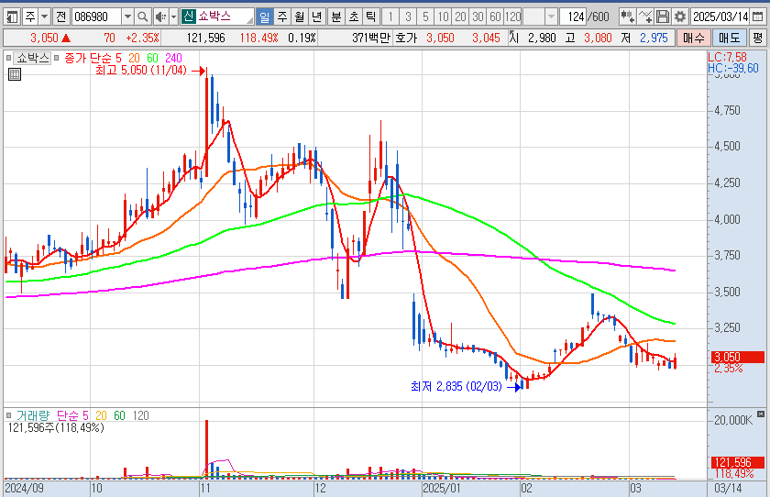The image size is (770, 497).
Task: Click the 호가 label in the quote bar
Action: (405, 38)
